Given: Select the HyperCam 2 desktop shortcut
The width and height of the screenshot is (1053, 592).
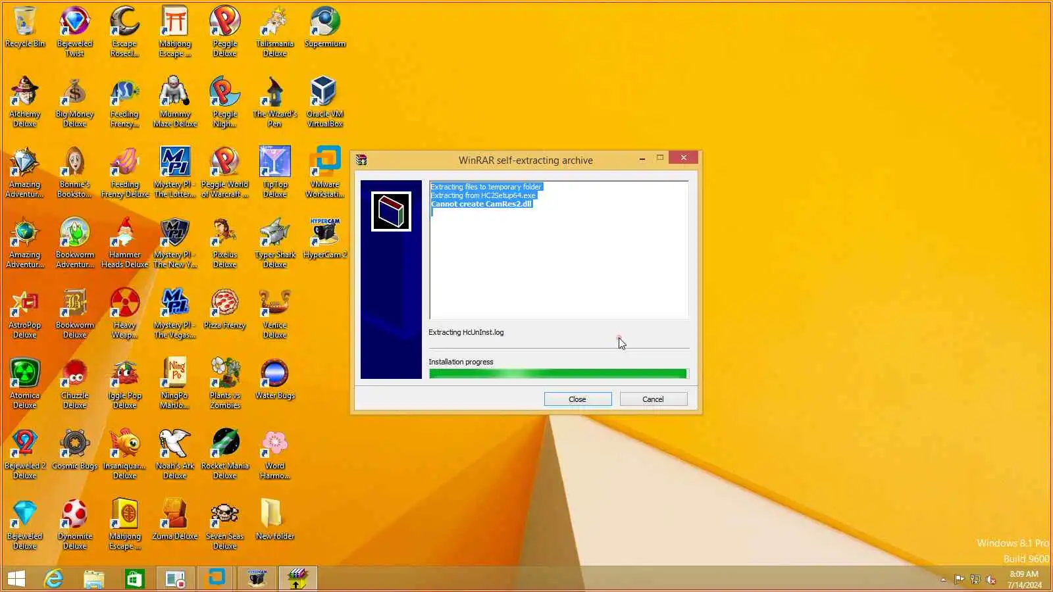Looking at the screenshot, I should (x=325, y=238).
